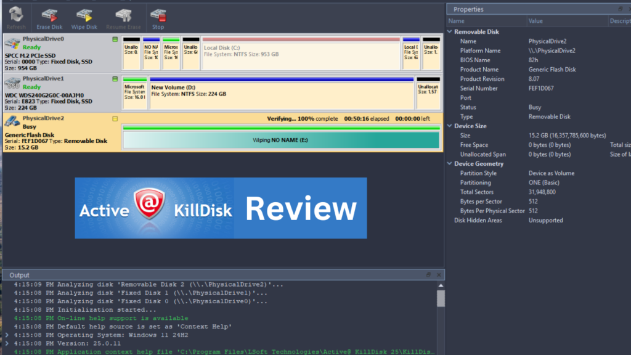Toggle the PhysicalDrive1 selection checkbox
631x355 pixels.
click(115, 80)
